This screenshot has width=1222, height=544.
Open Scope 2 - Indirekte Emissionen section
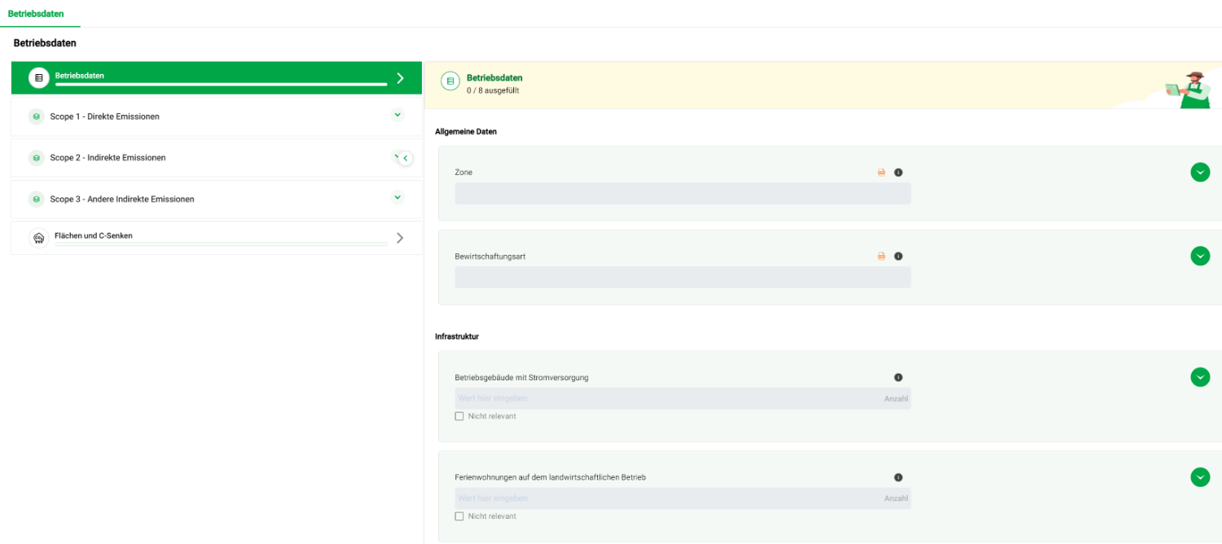(217, 158)
